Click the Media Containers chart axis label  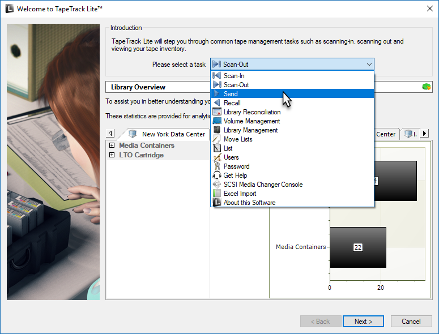click(x=301, y=247)
